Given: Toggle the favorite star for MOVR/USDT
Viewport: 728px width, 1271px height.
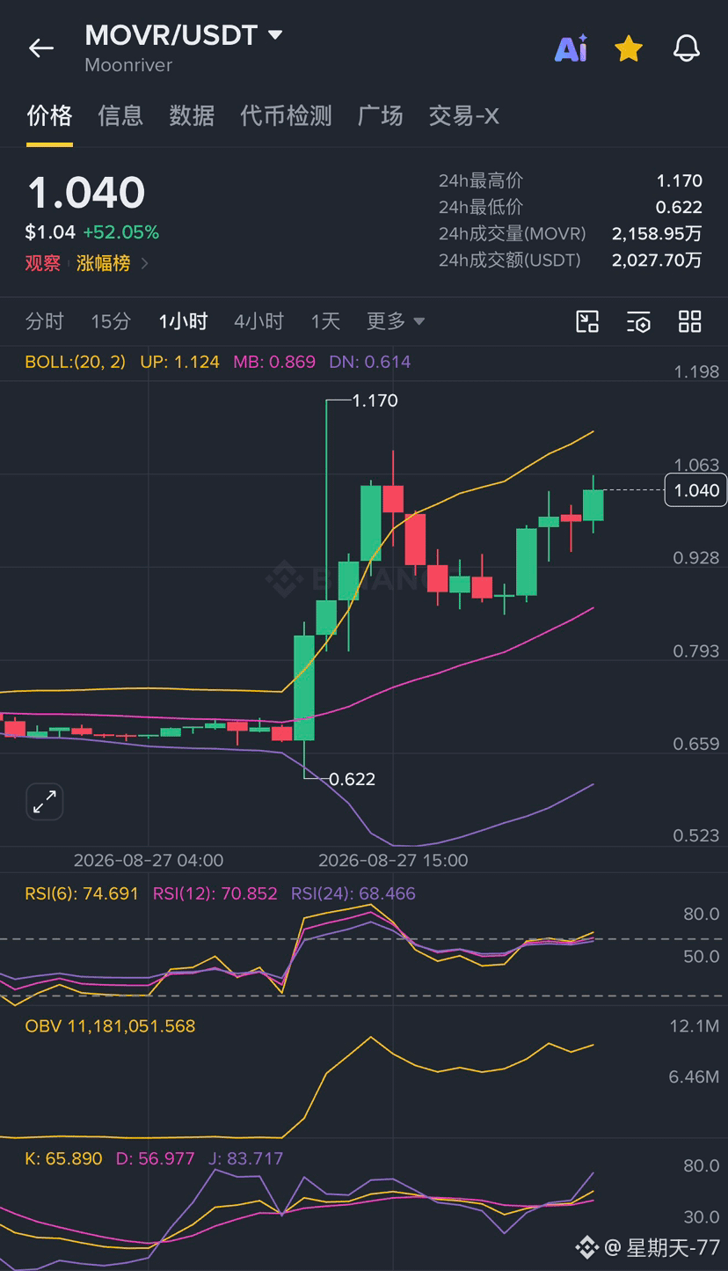Looking at the screenshot, I should [x=629, y=48].
